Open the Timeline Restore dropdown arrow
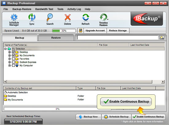The width and height of the screenshot is (169, 125). click(108, 19)
